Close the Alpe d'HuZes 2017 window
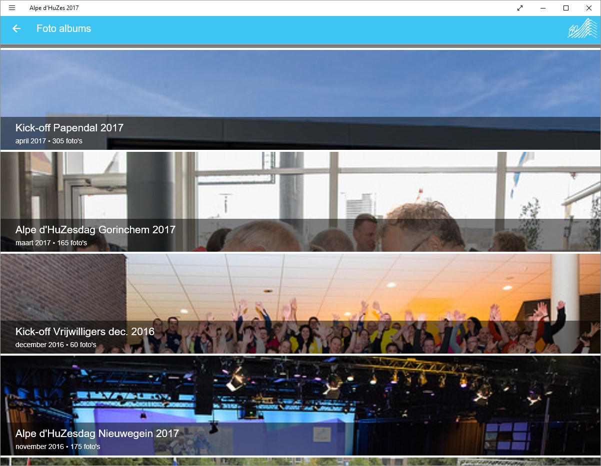Screen dimensions: 601x466 coord(589,8)
